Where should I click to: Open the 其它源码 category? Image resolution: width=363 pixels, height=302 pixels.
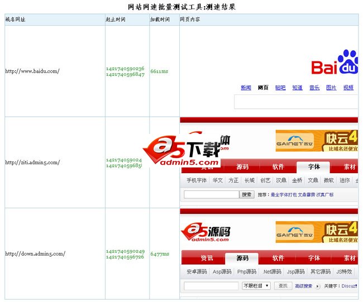pos(321,272)
